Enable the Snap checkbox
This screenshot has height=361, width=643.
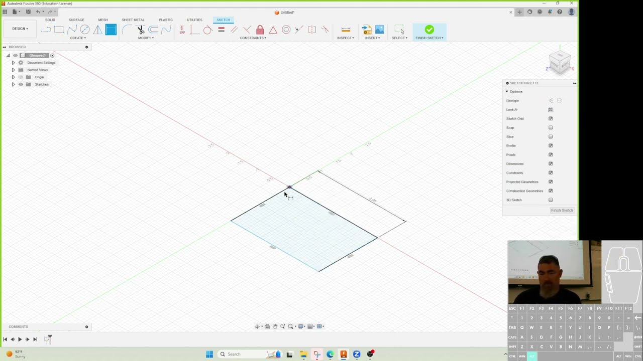[x=551, y=128]
